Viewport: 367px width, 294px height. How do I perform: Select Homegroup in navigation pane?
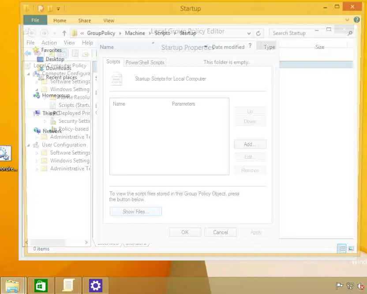pos(56,95)
